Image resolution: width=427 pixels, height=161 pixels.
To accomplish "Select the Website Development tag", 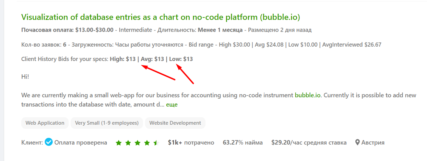I will tap(175, 123).
